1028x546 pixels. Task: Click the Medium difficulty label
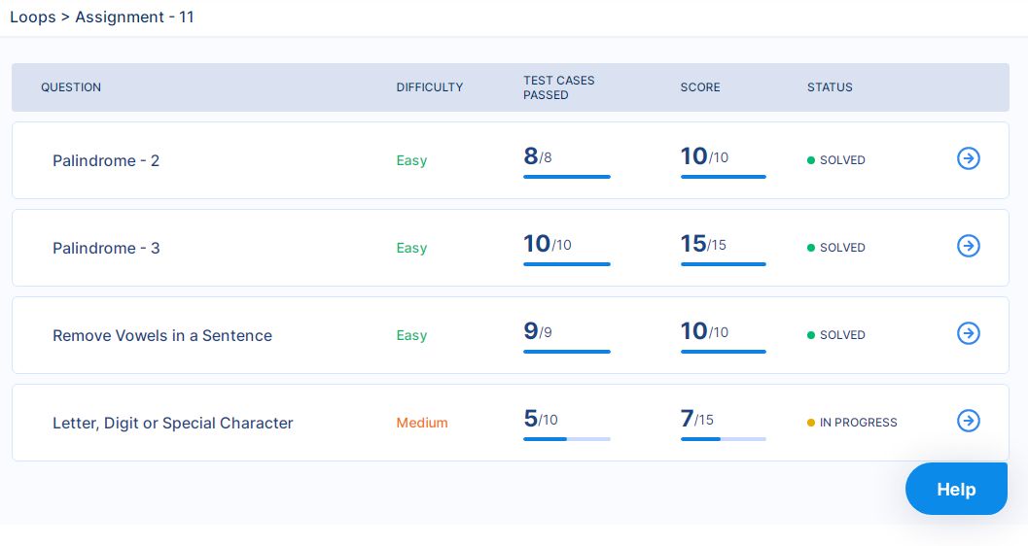pyautogui.click(x=422, y=423)
